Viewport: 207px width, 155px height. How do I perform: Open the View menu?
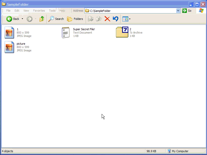tap(26, 11)
